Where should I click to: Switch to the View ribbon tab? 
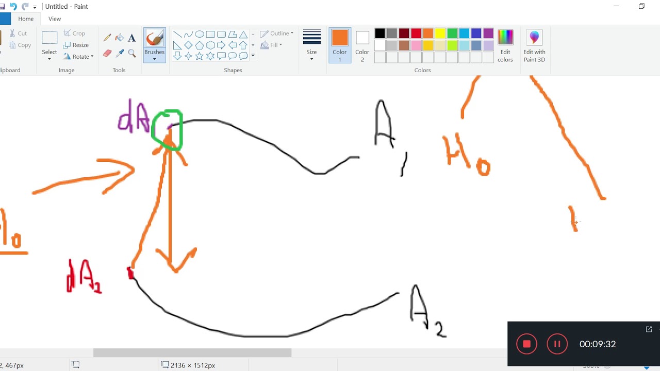(x=55, y=19)
